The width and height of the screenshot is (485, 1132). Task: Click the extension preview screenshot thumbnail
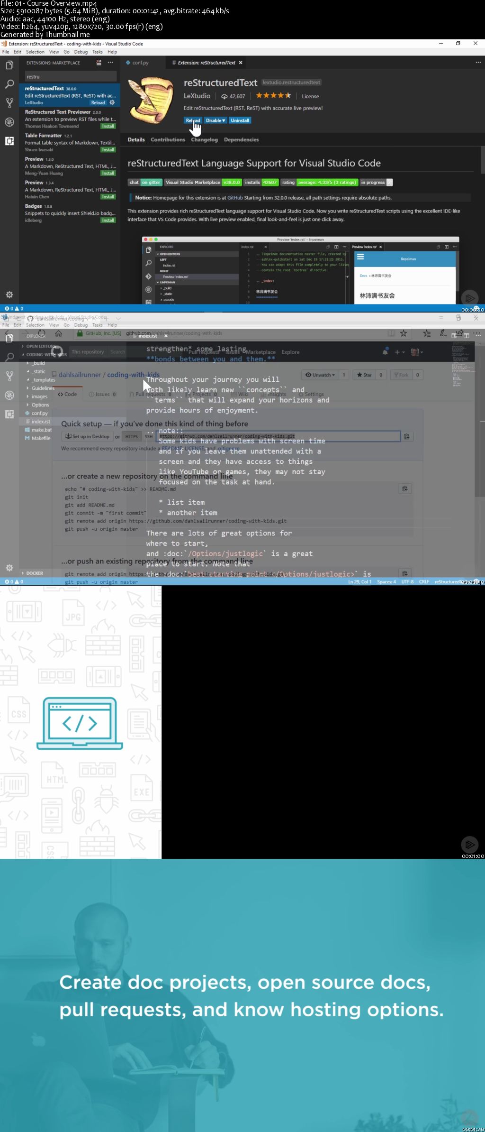pyautogui.click(x=300, y=270)
